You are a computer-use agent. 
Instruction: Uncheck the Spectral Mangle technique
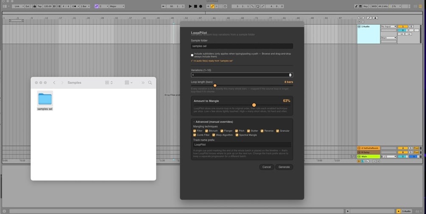point(237,135)
